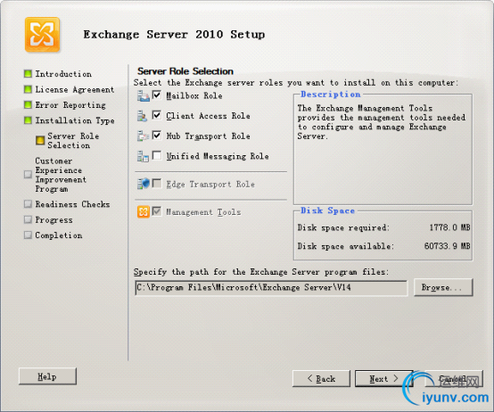494x412 pixels.
Task: Click the Readiness Checks step indicator
Action: [28, 204]
